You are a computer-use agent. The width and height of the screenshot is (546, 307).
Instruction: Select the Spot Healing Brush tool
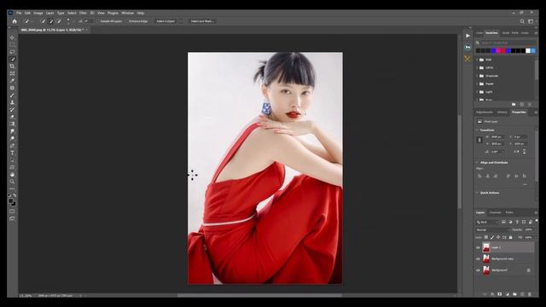(x=12, y=88)
